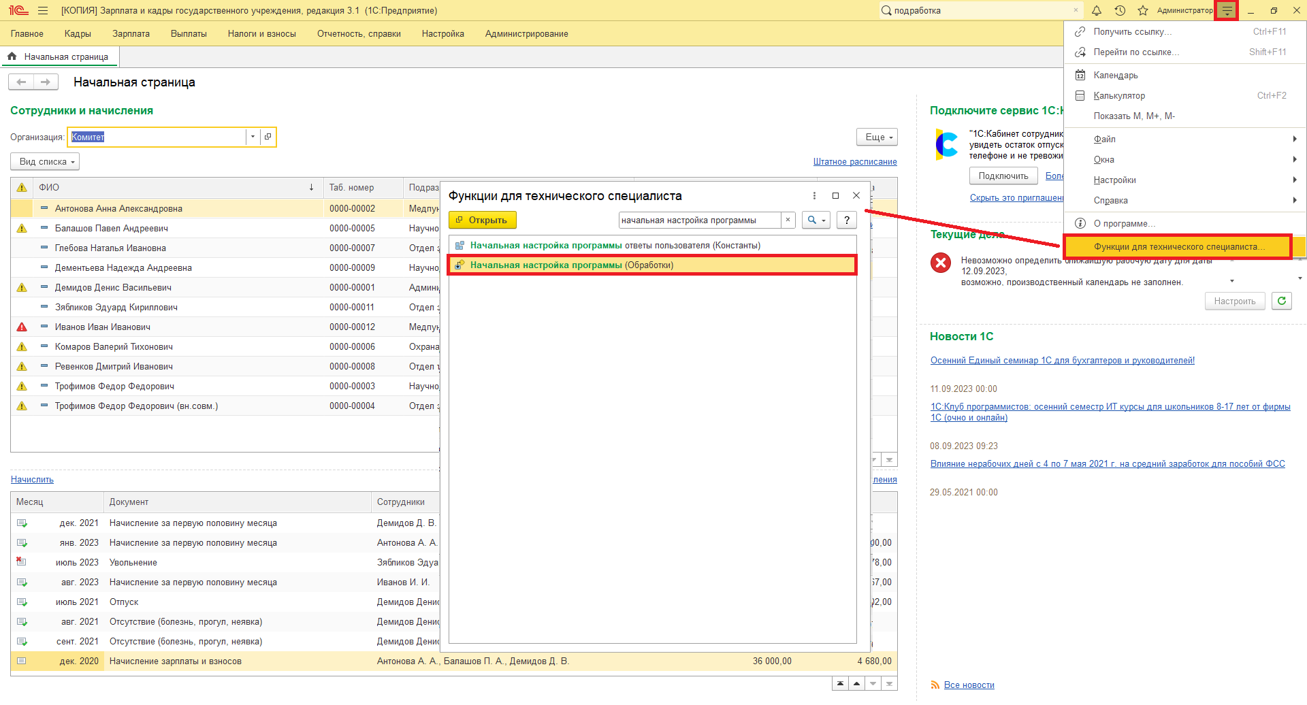The width and height of the screenshot is (1307, 705).
Task: Select Начальная настройка программы (Обработки) row
Action: 652,265
